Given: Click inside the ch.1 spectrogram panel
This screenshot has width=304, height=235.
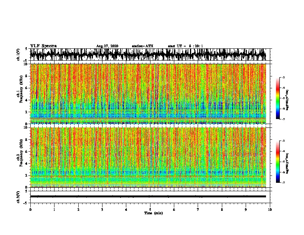Looking at the screenshot, I should tap(148, 94).
